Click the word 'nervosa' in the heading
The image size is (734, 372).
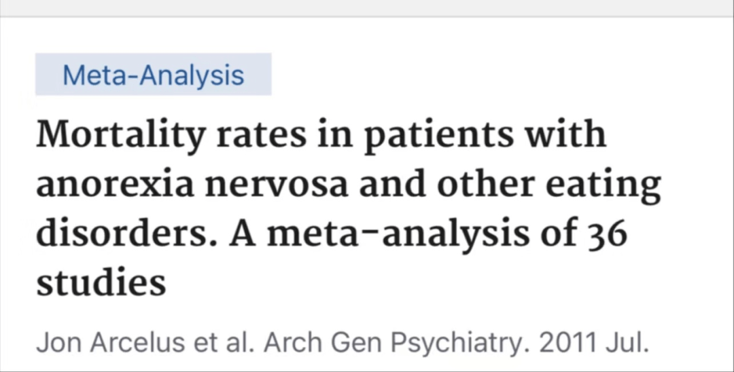point(276,185)
